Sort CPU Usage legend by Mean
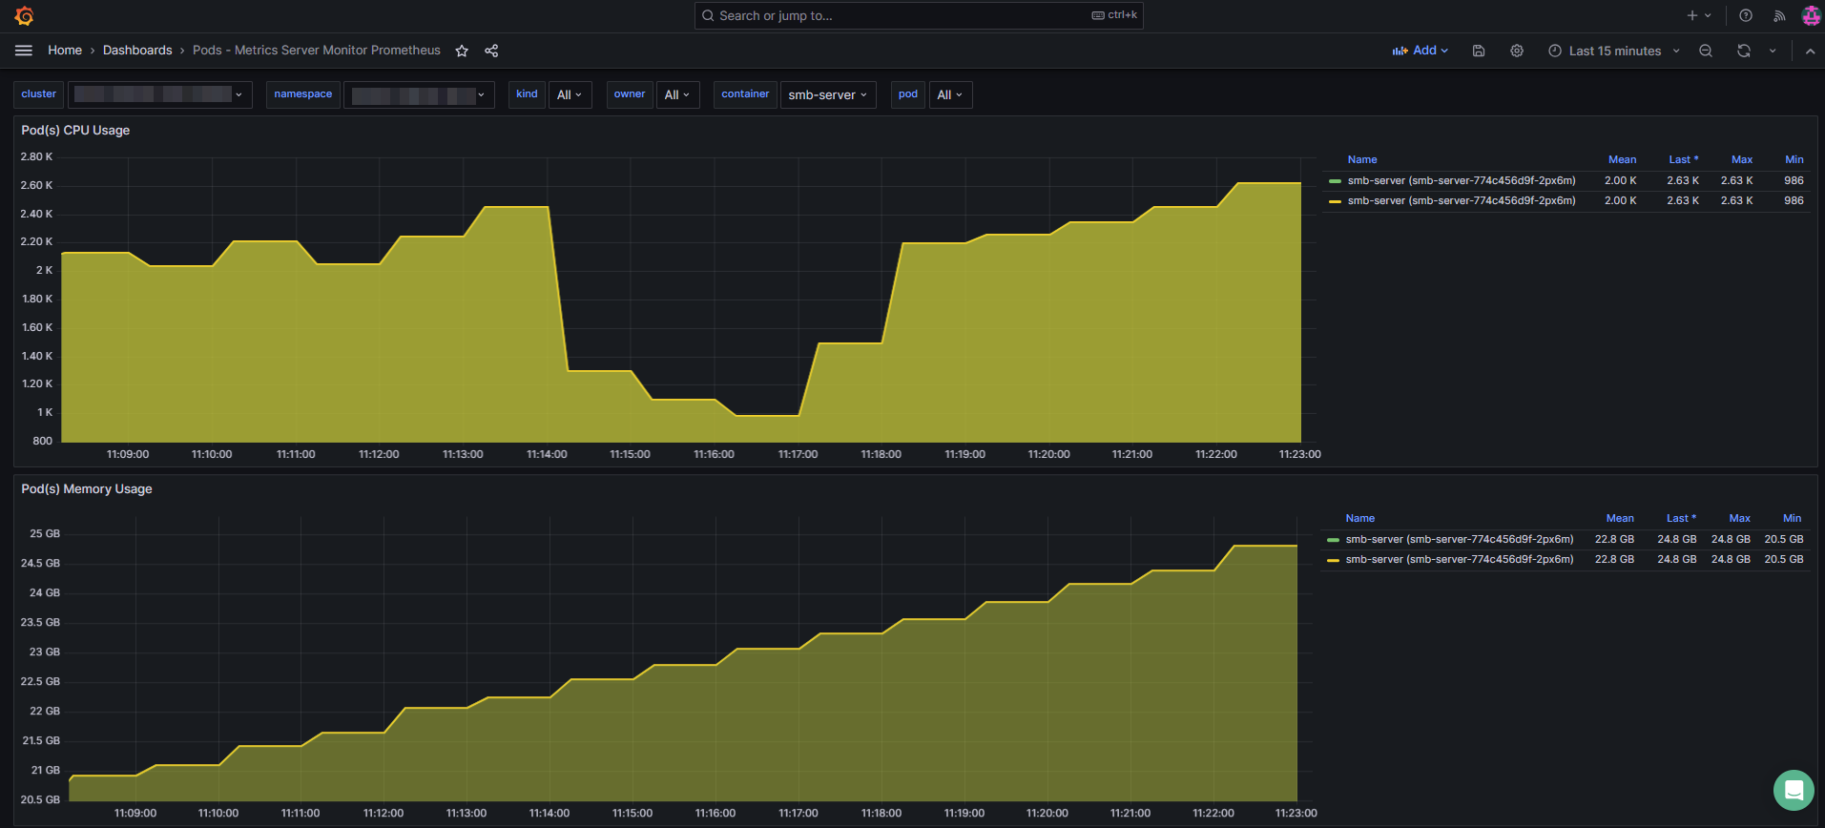 [1622, 159]
